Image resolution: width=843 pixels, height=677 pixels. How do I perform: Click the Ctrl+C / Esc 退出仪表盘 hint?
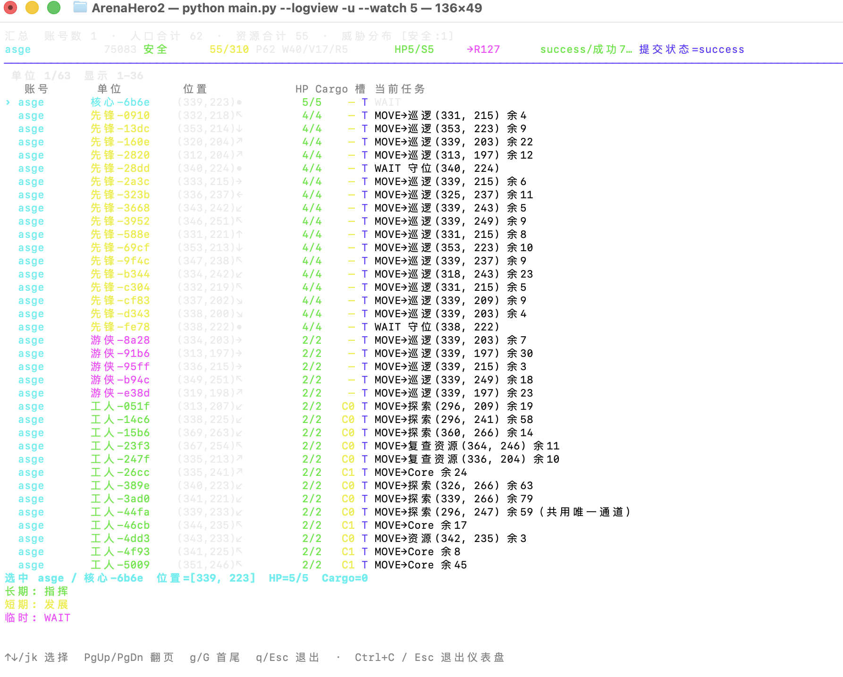(430, 657)
